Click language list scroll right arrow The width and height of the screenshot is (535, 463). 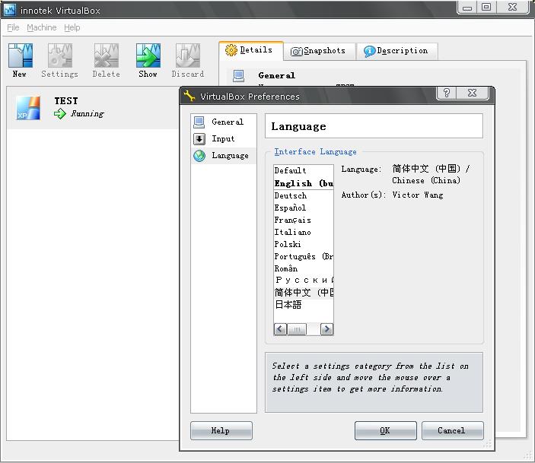coord(327,329)
